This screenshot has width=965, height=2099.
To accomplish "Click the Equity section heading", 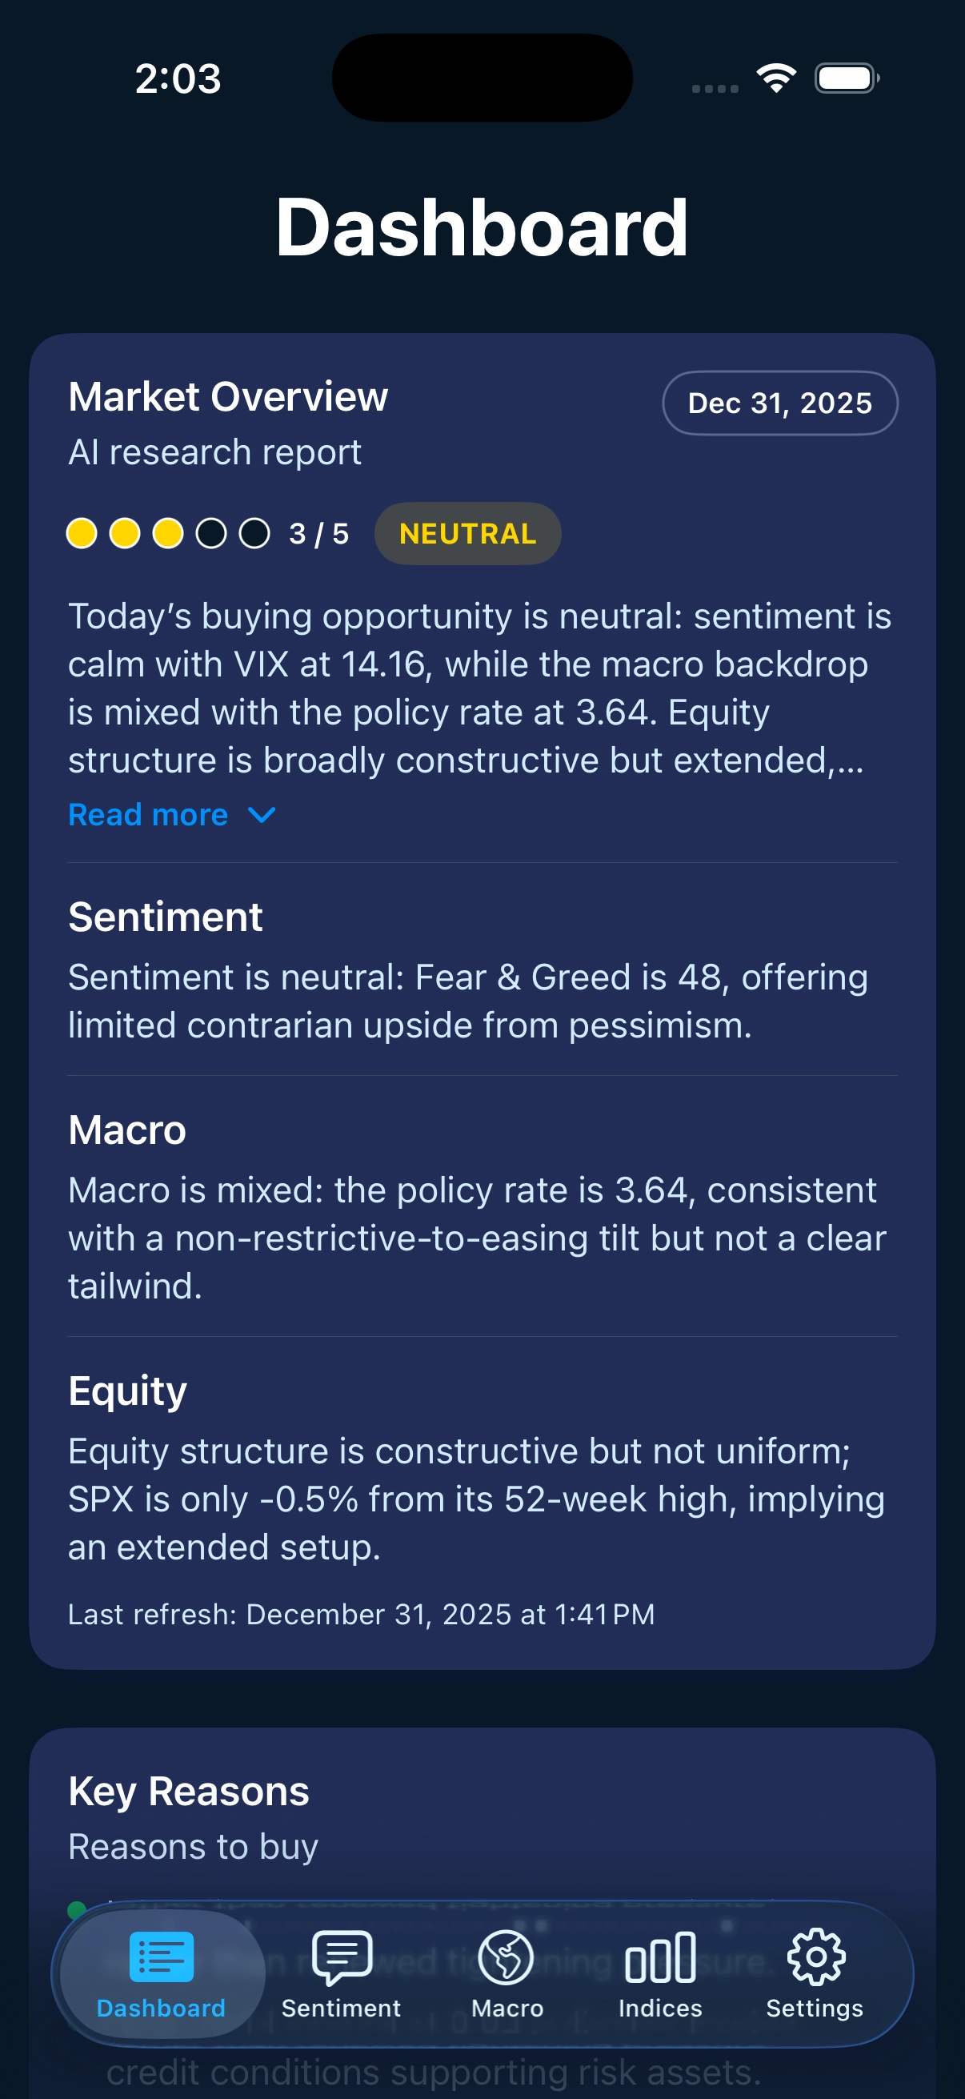I will tap(128, 1391).
